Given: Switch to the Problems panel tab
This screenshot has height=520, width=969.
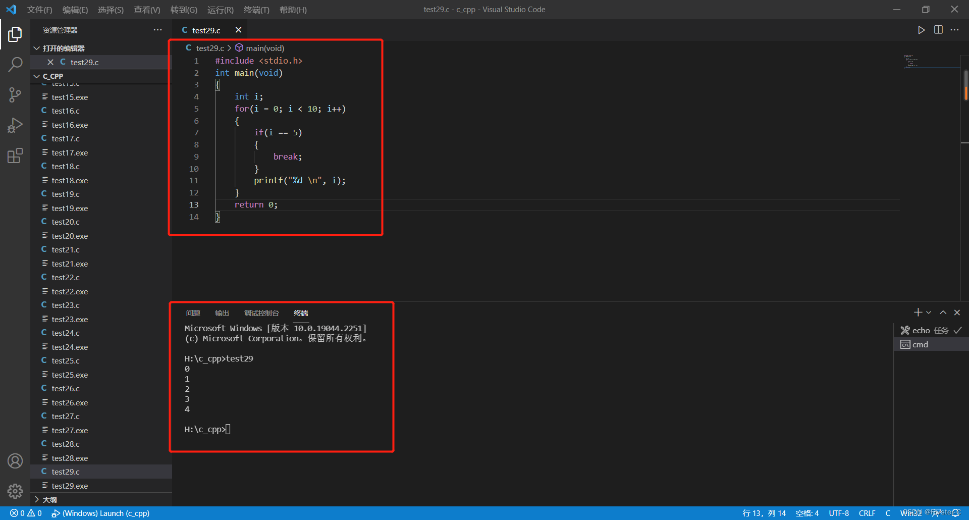Looking at the screenshot, I should click(193, 313).
